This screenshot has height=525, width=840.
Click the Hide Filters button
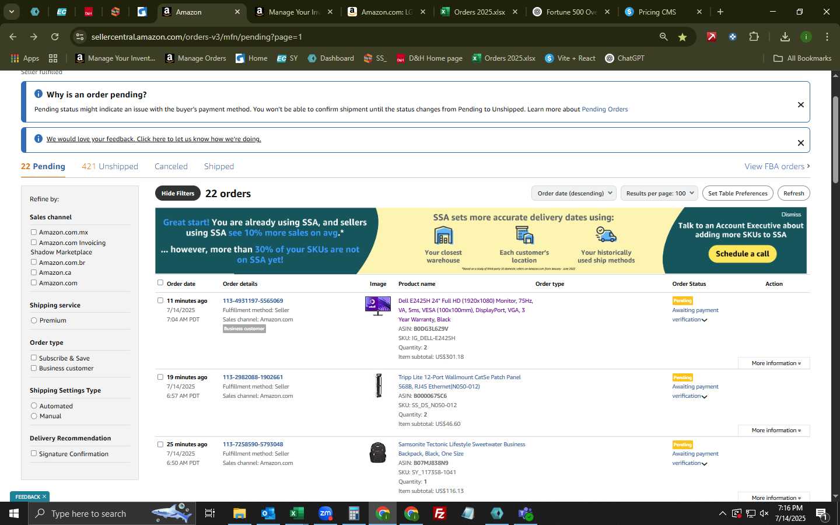(178, 193)
